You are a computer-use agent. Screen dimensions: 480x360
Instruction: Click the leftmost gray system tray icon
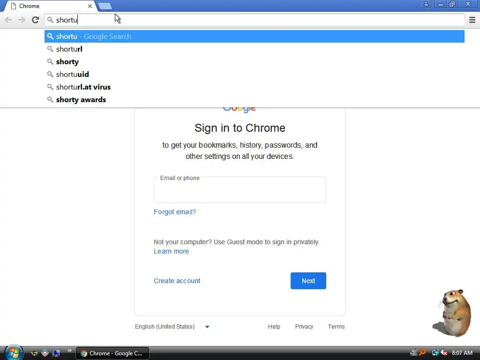pos(413,352)
